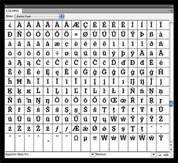Image resolution: width=178 pixels, height=163 pixels.
Task: Select the IJ capital ligature glyph
Action: (133, 81)
